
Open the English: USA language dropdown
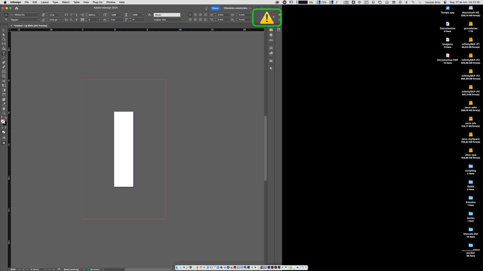182,20
